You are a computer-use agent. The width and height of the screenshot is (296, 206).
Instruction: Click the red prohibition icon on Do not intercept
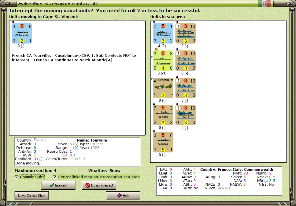tap(87, 185)
